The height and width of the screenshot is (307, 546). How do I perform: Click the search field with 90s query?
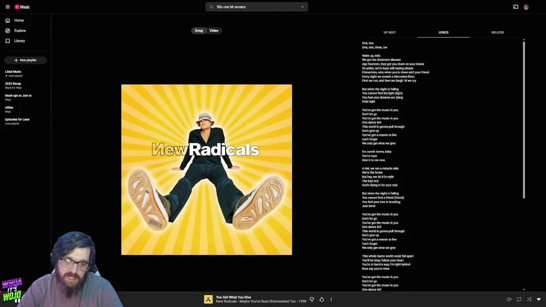(257, 7)
